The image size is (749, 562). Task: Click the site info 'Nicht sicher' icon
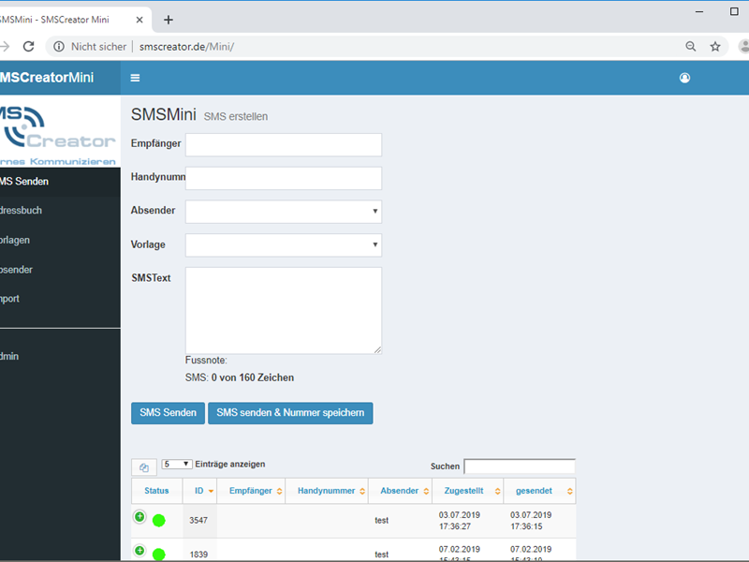coord(59,46)
